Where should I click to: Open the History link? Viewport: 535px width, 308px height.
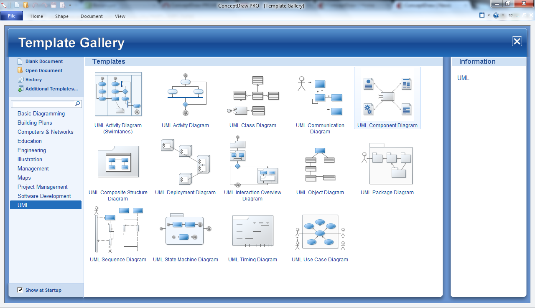[x=33, y=80]
